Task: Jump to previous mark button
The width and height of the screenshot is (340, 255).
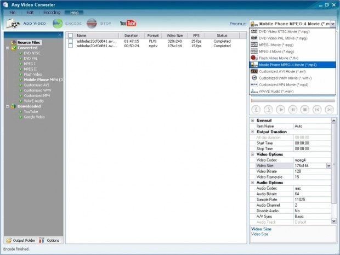Action: (x=317, y=110)
